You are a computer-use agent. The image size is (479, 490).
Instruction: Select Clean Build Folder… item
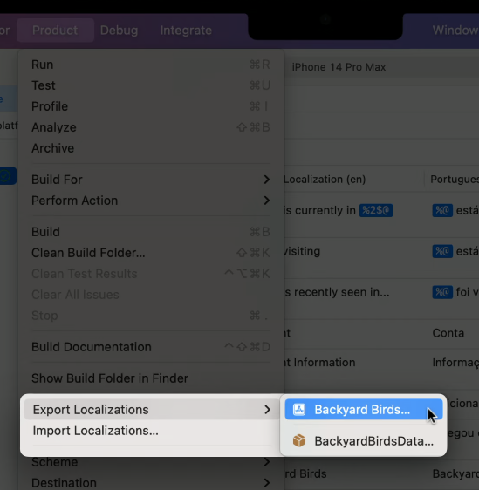(x=151, y=253)
